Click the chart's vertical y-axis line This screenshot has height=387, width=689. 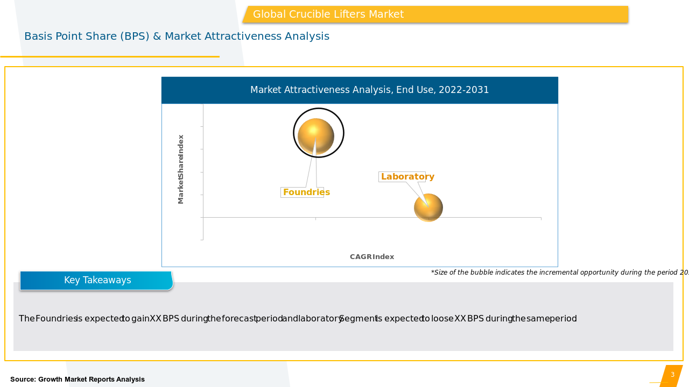203,172
